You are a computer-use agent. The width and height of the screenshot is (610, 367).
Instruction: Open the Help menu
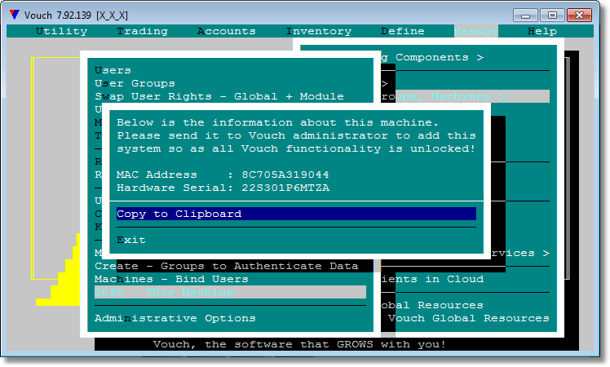[542, 31]
